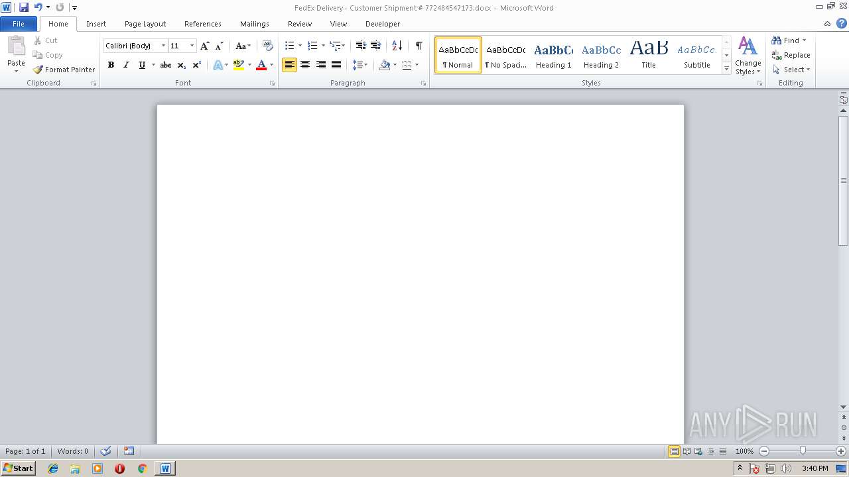Open Change Case Aa dropdown
This screenshot has width=849, height=477.
[x=243, y=46]
